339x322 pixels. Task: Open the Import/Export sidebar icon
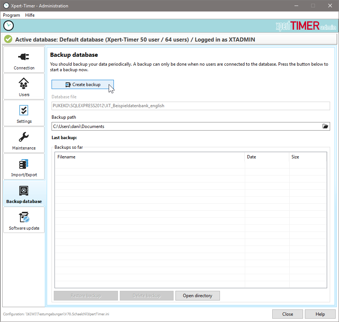click(x=24, y=164)
